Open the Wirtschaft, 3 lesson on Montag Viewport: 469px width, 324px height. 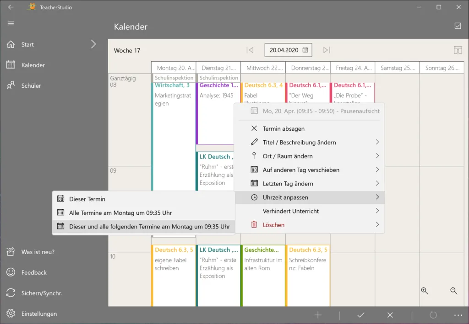(x=174, y=136)
